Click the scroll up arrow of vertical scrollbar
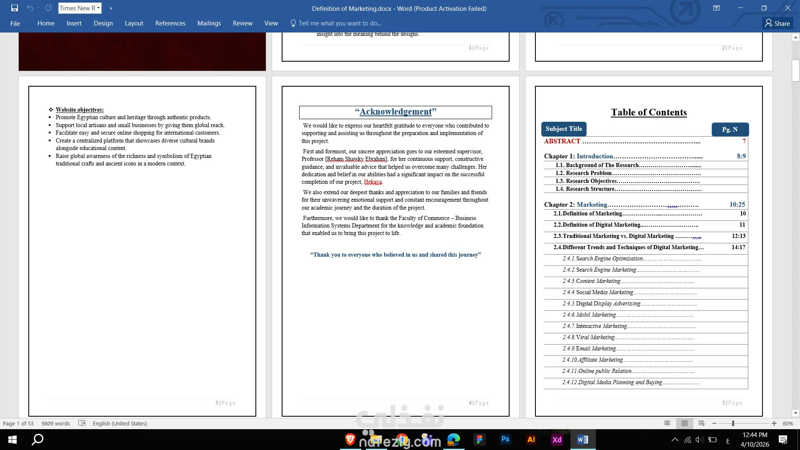This screenshot has width=800, height=450. (795, 37)
